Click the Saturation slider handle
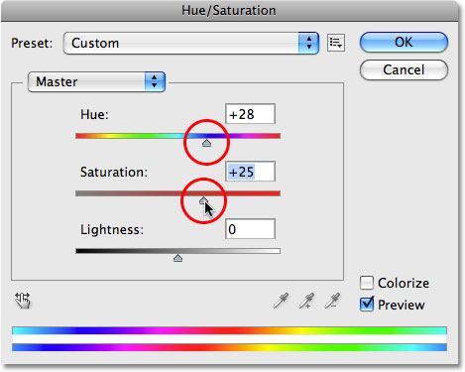Image resolution: width=465 pixels, height=372 pixels. coord(203,200)
